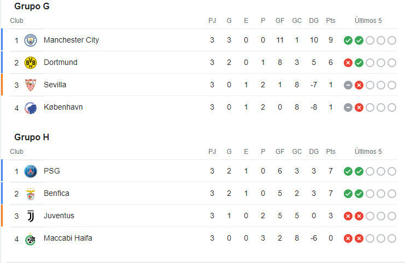
Task: Click the Juventus club crest
Action: pyautogui.click(x=31, y=216)
